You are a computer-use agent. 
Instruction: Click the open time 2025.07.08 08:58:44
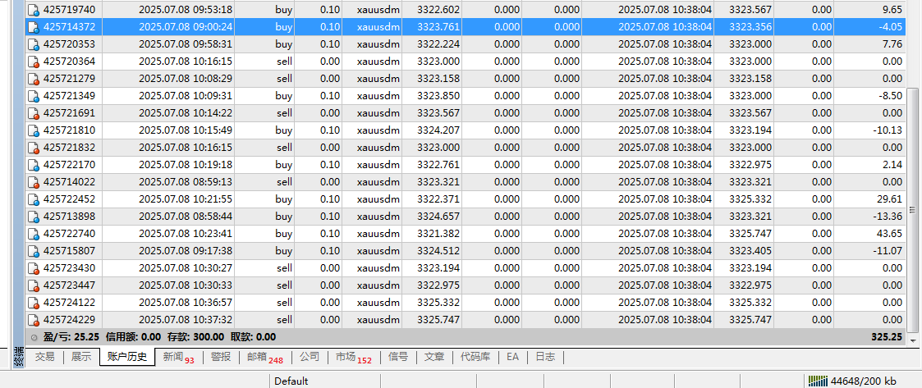(x=186, y=217)
